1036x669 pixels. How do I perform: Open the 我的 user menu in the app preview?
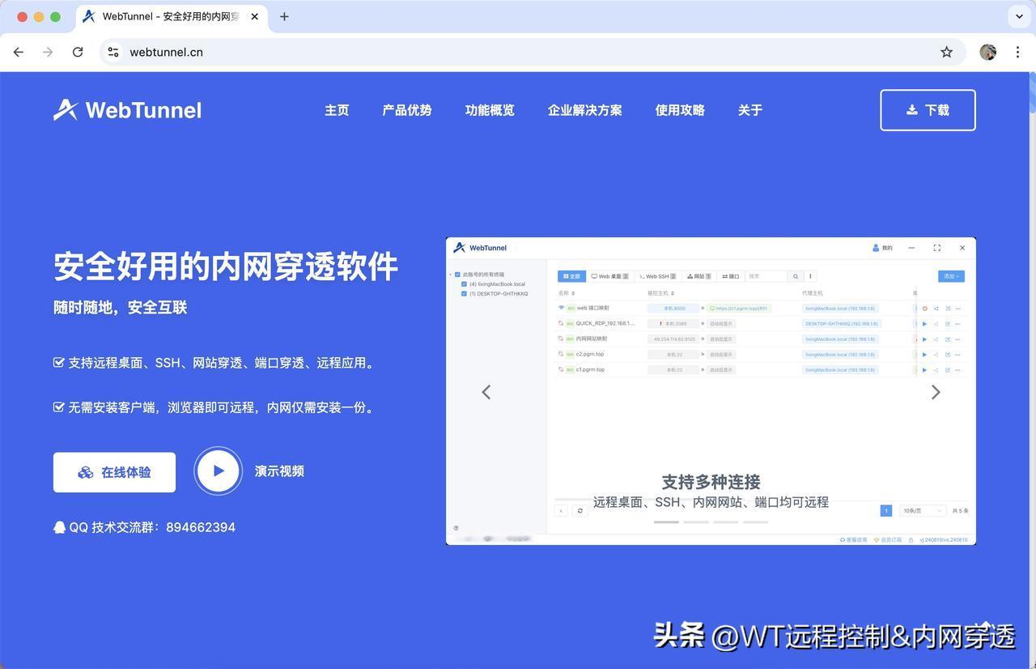(881, 248)
